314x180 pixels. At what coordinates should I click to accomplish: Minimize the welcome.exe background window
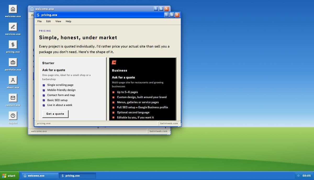point(156,9)
